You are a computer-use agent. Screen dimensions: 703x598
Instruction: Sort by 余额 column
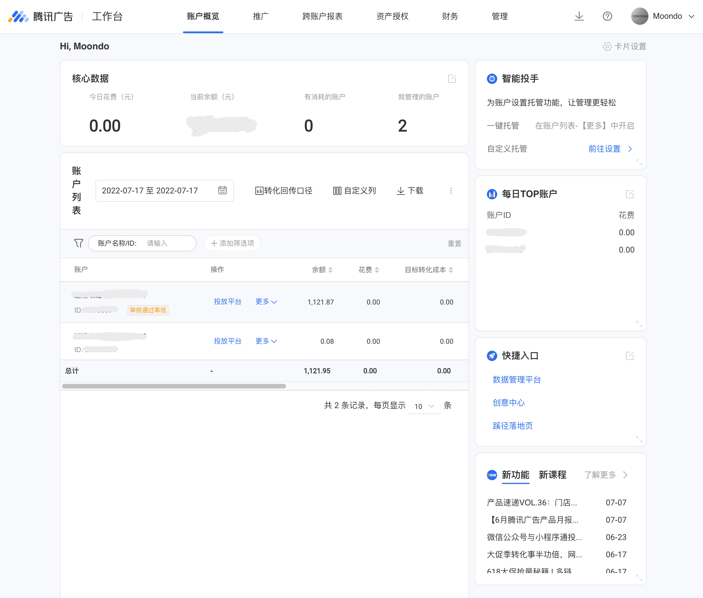click(x=330, y=270)
